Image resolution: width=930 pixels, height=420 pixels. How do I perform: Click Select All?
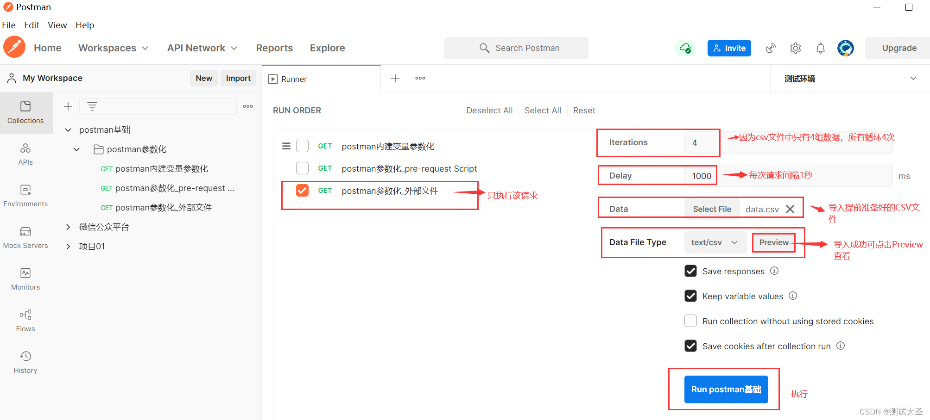(x=543, y=111)
